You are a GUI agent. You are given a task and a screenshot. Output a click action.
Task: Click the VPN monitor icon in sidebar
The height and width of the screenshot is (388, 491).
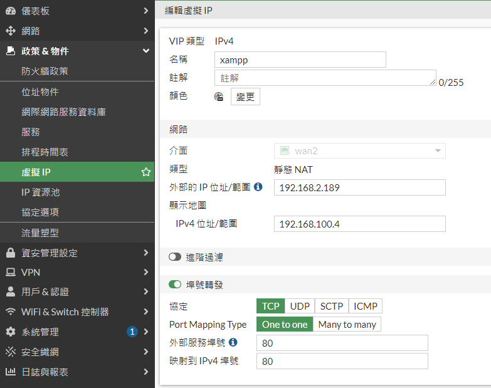(x=11, y=272)
